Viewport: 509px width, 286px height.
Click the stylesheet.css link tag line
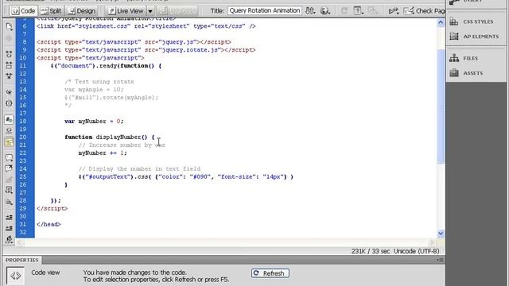[x=146, y=26]
